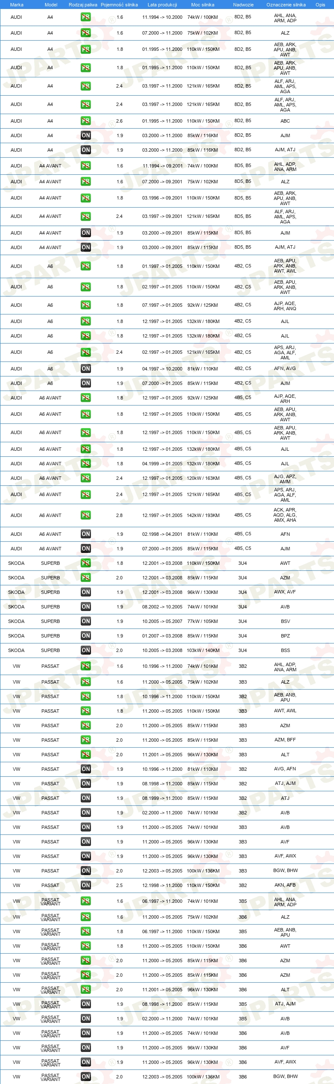Click the petrol icon in the A6 AVANT 120kW AJG row
The image size is (334, 1084).
[x=86, y=478]
